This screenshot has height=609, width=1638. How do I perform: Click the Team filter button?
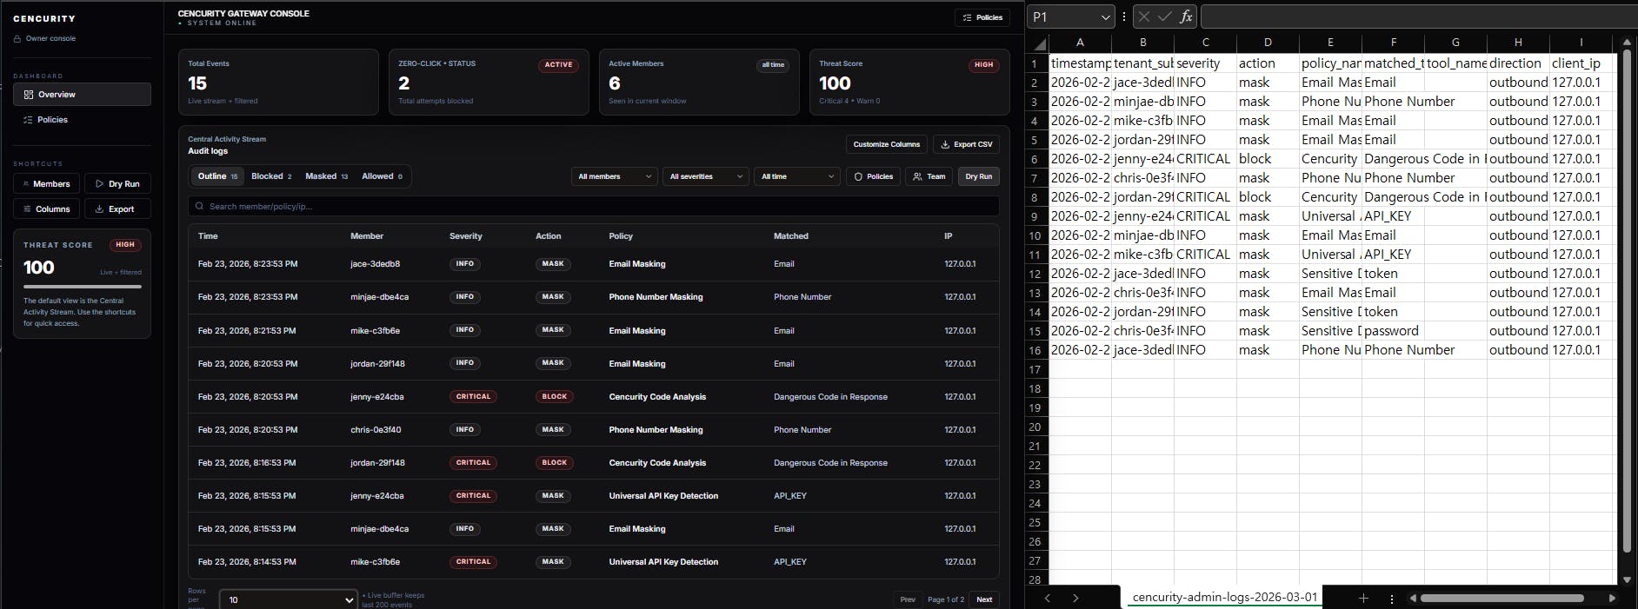pos(929,176)
